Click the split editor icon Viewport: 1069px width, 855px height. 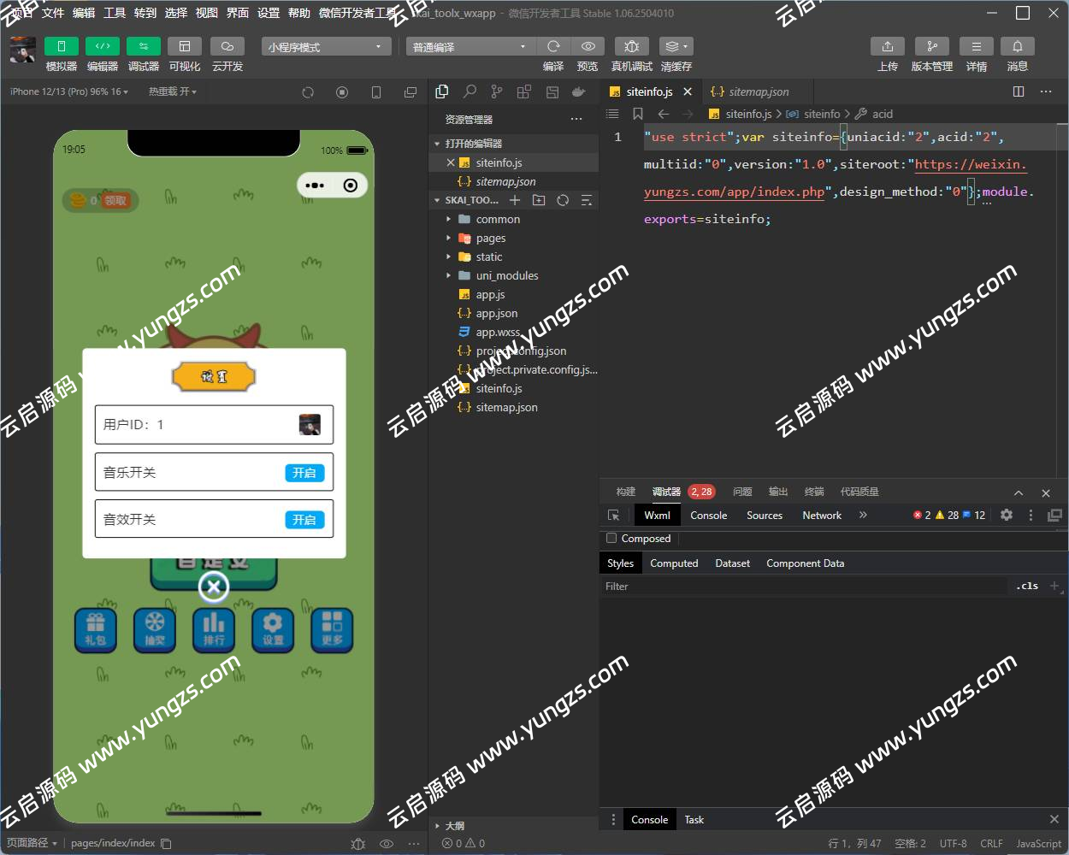tap(1019, 91)
